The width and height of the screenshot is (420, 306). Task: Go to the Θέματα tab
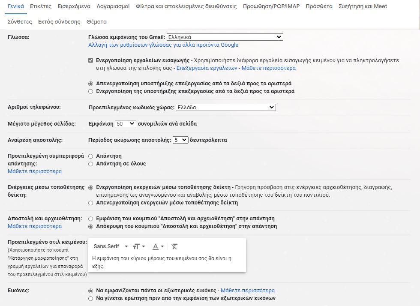96,22
